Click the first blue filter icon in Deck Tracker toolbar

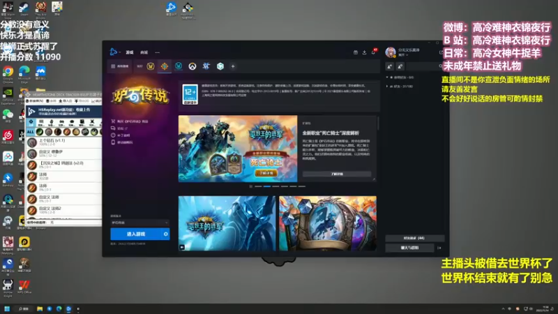tap(31, 123)
